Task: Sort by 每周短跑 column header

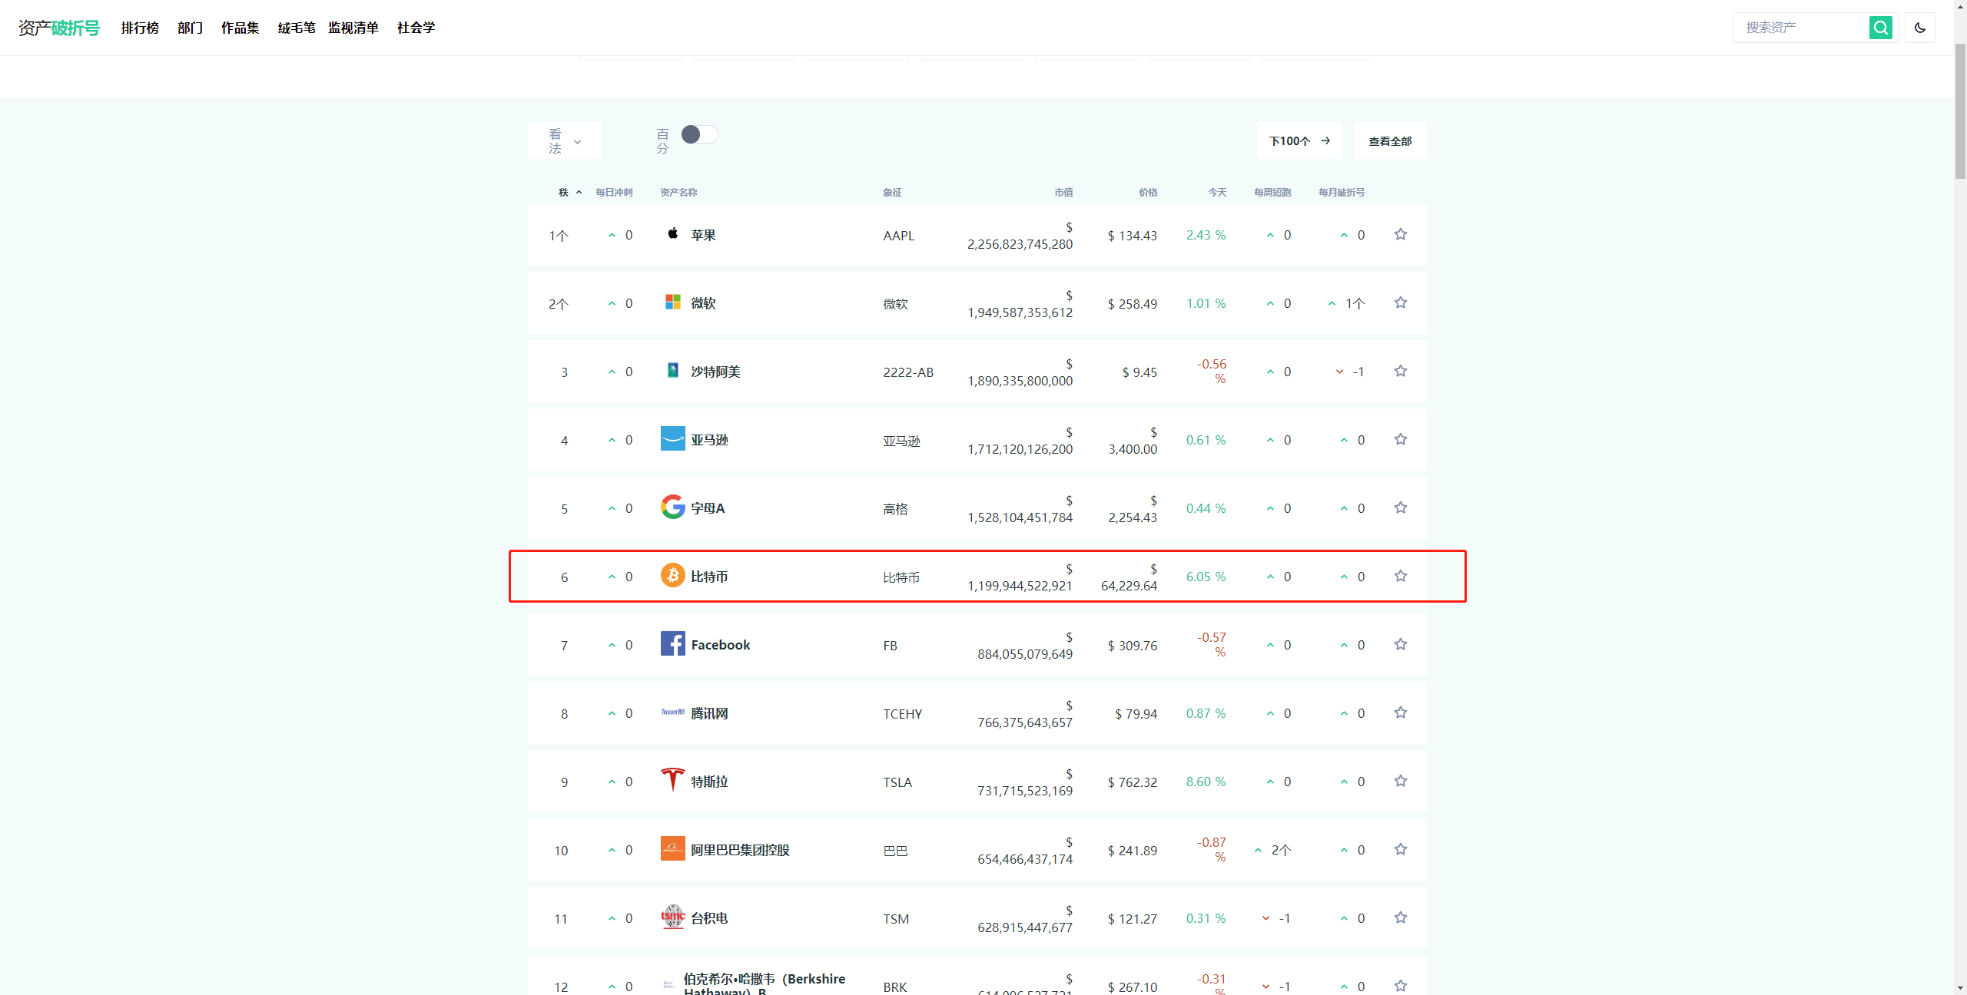Action: coord(1272,193)
